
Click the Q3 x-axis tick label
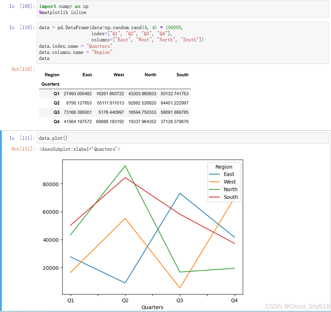coord(180,300)
